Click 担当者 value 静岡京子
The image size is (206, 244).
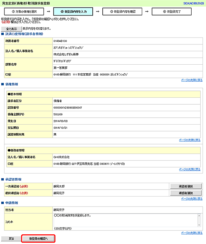coord(59,210)
